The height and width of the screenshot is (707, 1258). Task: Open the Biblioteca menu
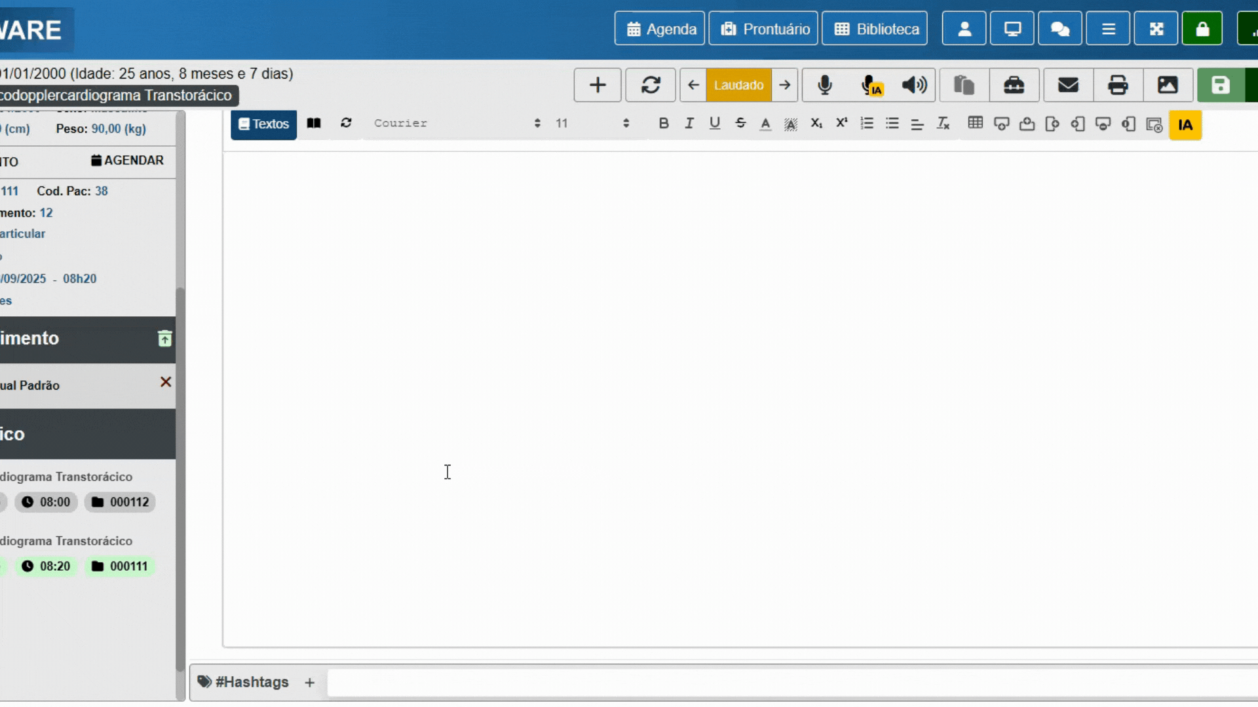875,29
